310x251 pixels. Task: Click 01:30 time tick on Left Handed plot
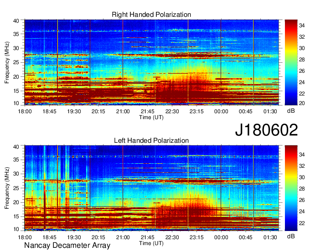(270, 237)
